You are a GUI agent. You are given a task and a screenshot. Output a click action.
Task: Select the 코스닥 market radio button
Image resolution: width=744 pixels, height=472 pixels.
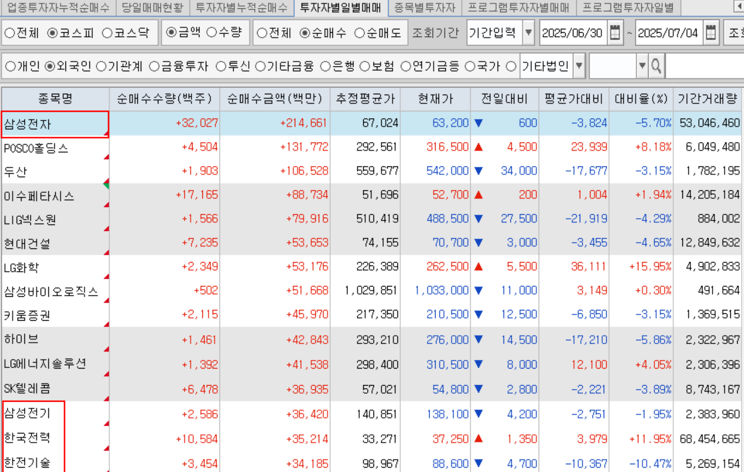pos(108,33)
